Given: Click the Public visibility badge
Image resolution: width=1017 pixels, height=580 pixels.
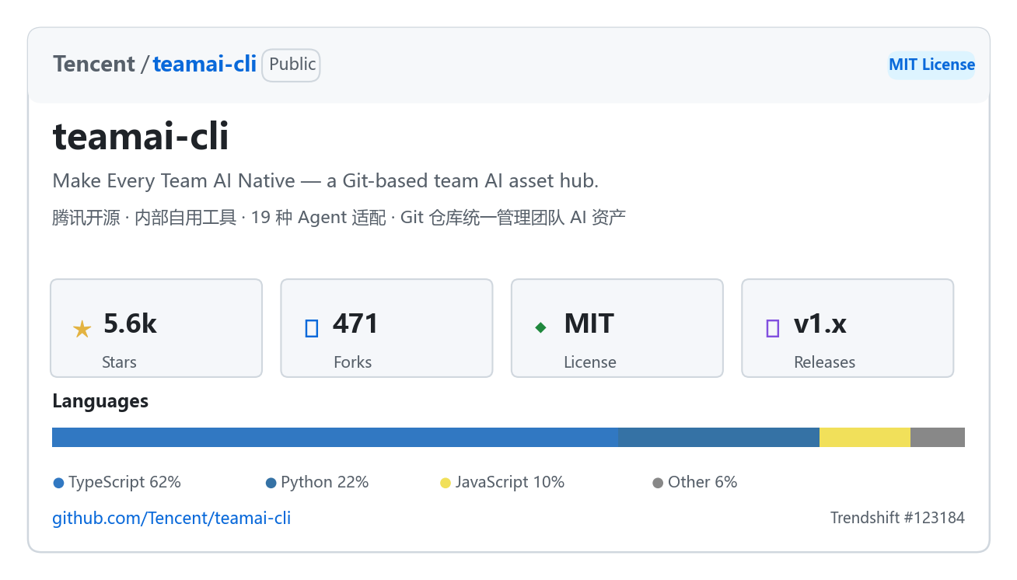Looking at the screenshot, I should (292, 65).
